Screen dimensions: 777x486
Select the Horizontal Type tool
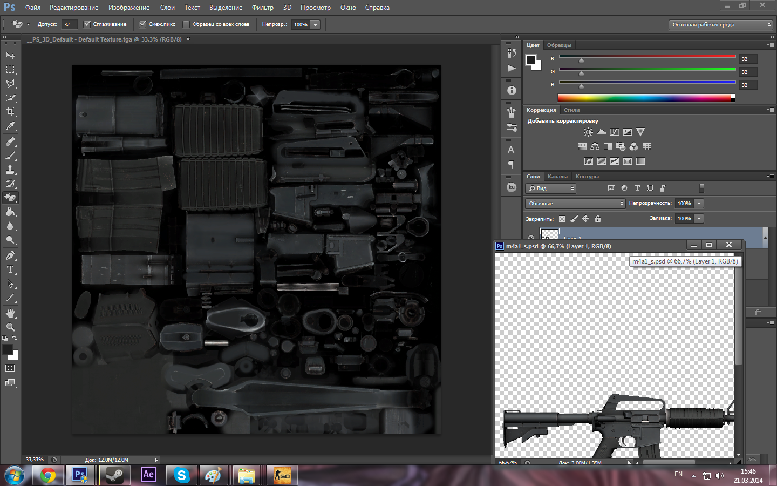pyautogui.click(x=10, y=269)
